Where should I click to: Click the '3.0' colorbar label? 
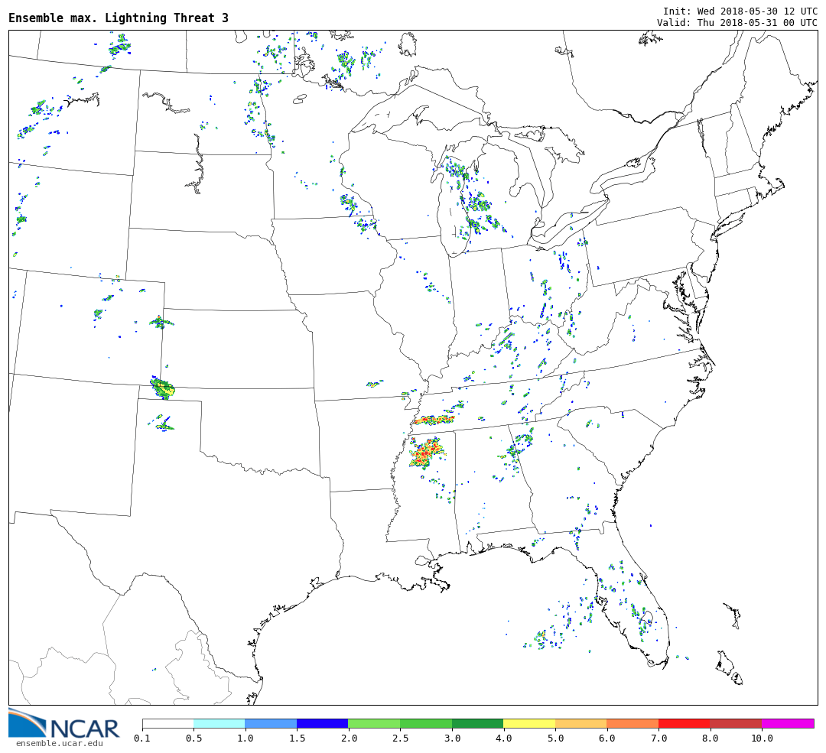[452, 738]
